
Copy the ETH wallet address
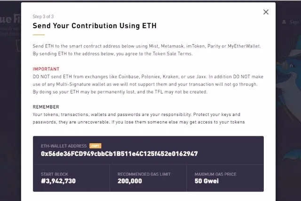(95, 146)
